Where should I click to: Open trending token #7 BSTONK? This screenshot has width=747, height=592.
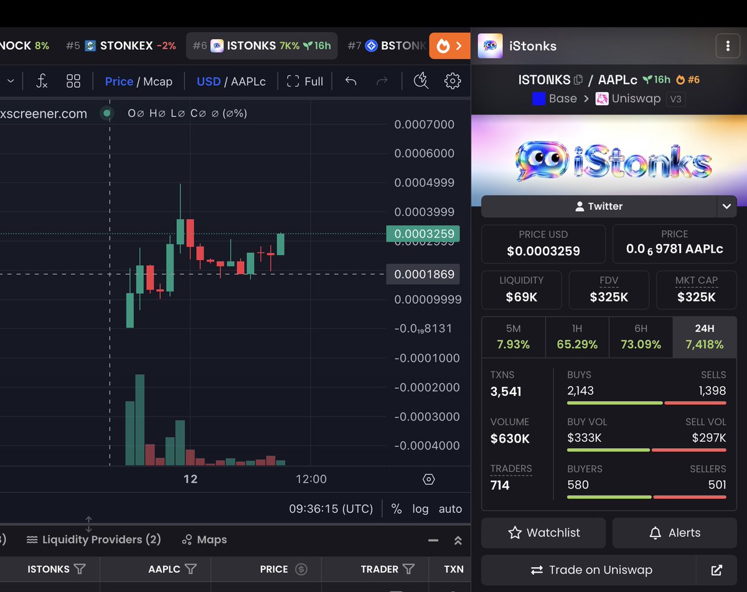[387, 45]
